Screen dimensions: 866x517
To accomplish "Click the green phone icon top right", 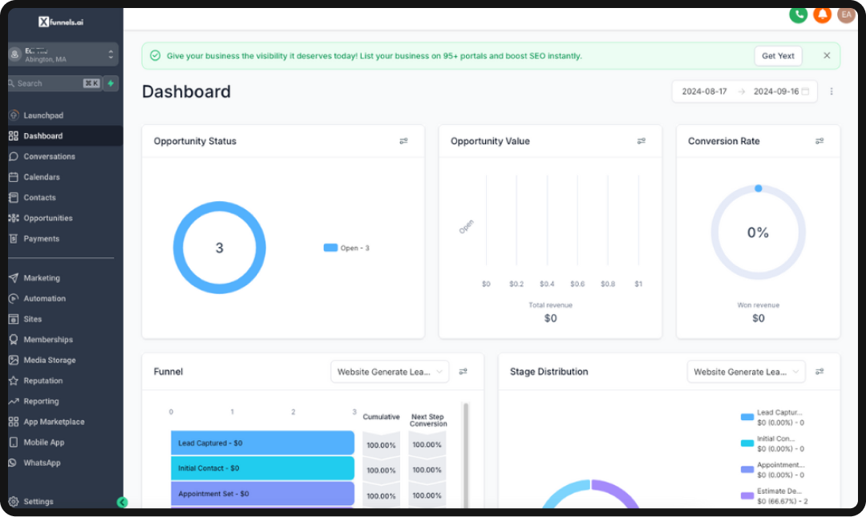I will 798,14.
